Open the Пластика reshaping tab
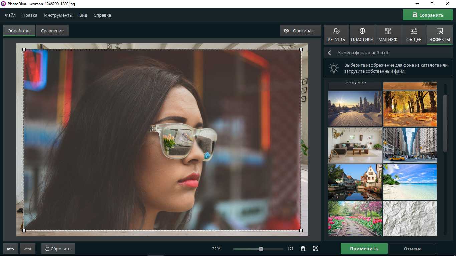Image resolution: width=456 pixels, height=256 pixels. tap(362, 35)
